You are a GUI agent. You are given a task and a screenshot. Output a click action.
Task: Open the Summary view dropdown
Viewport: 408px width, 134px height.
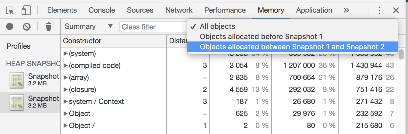(89, 26)
